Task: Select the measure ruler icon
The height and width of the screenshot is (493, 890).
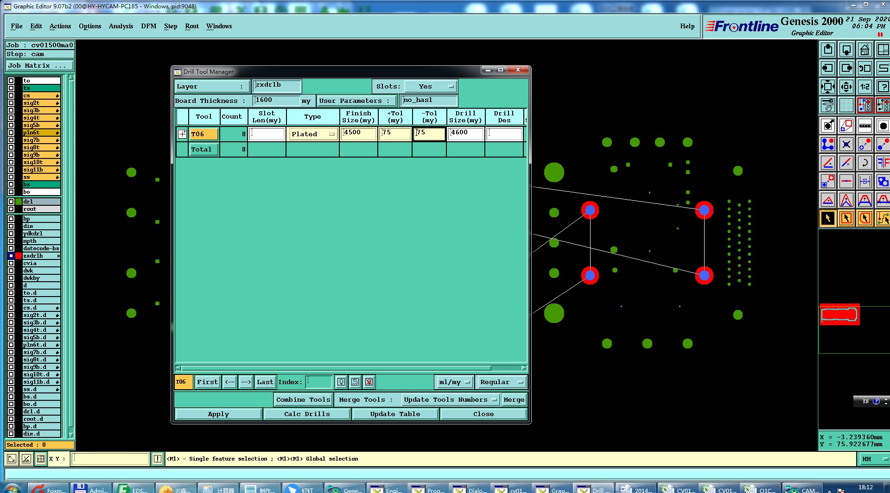Action: pyautogui.click(x=865, y=126)
